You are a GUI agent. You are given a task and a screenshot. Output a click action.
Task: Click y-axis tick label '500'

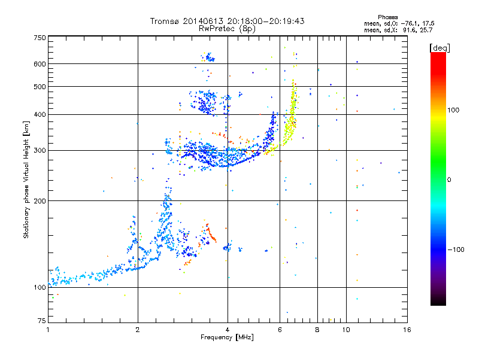pyautogui.click(x=40, y=87)
